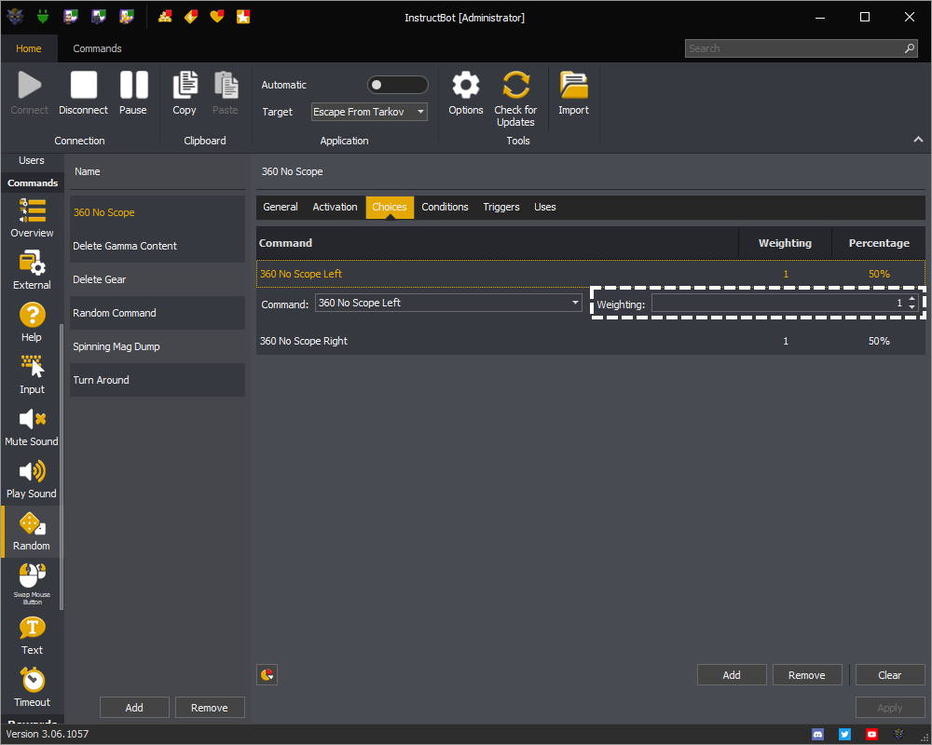Select the Timeout command type
The height and width of the screenshot is (745, 932).
pos(32,688)
